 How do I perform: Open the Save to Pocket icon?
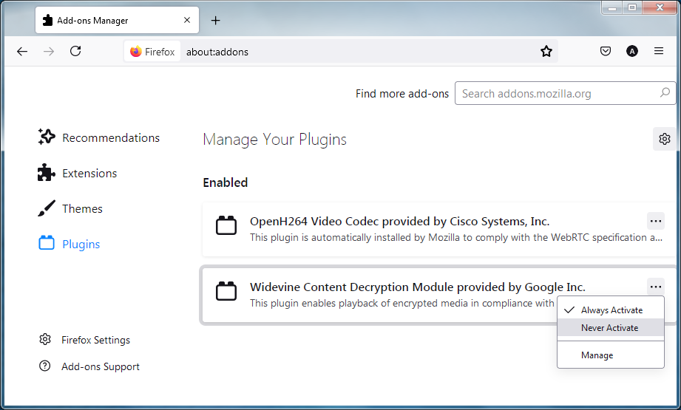click(605, 52)
